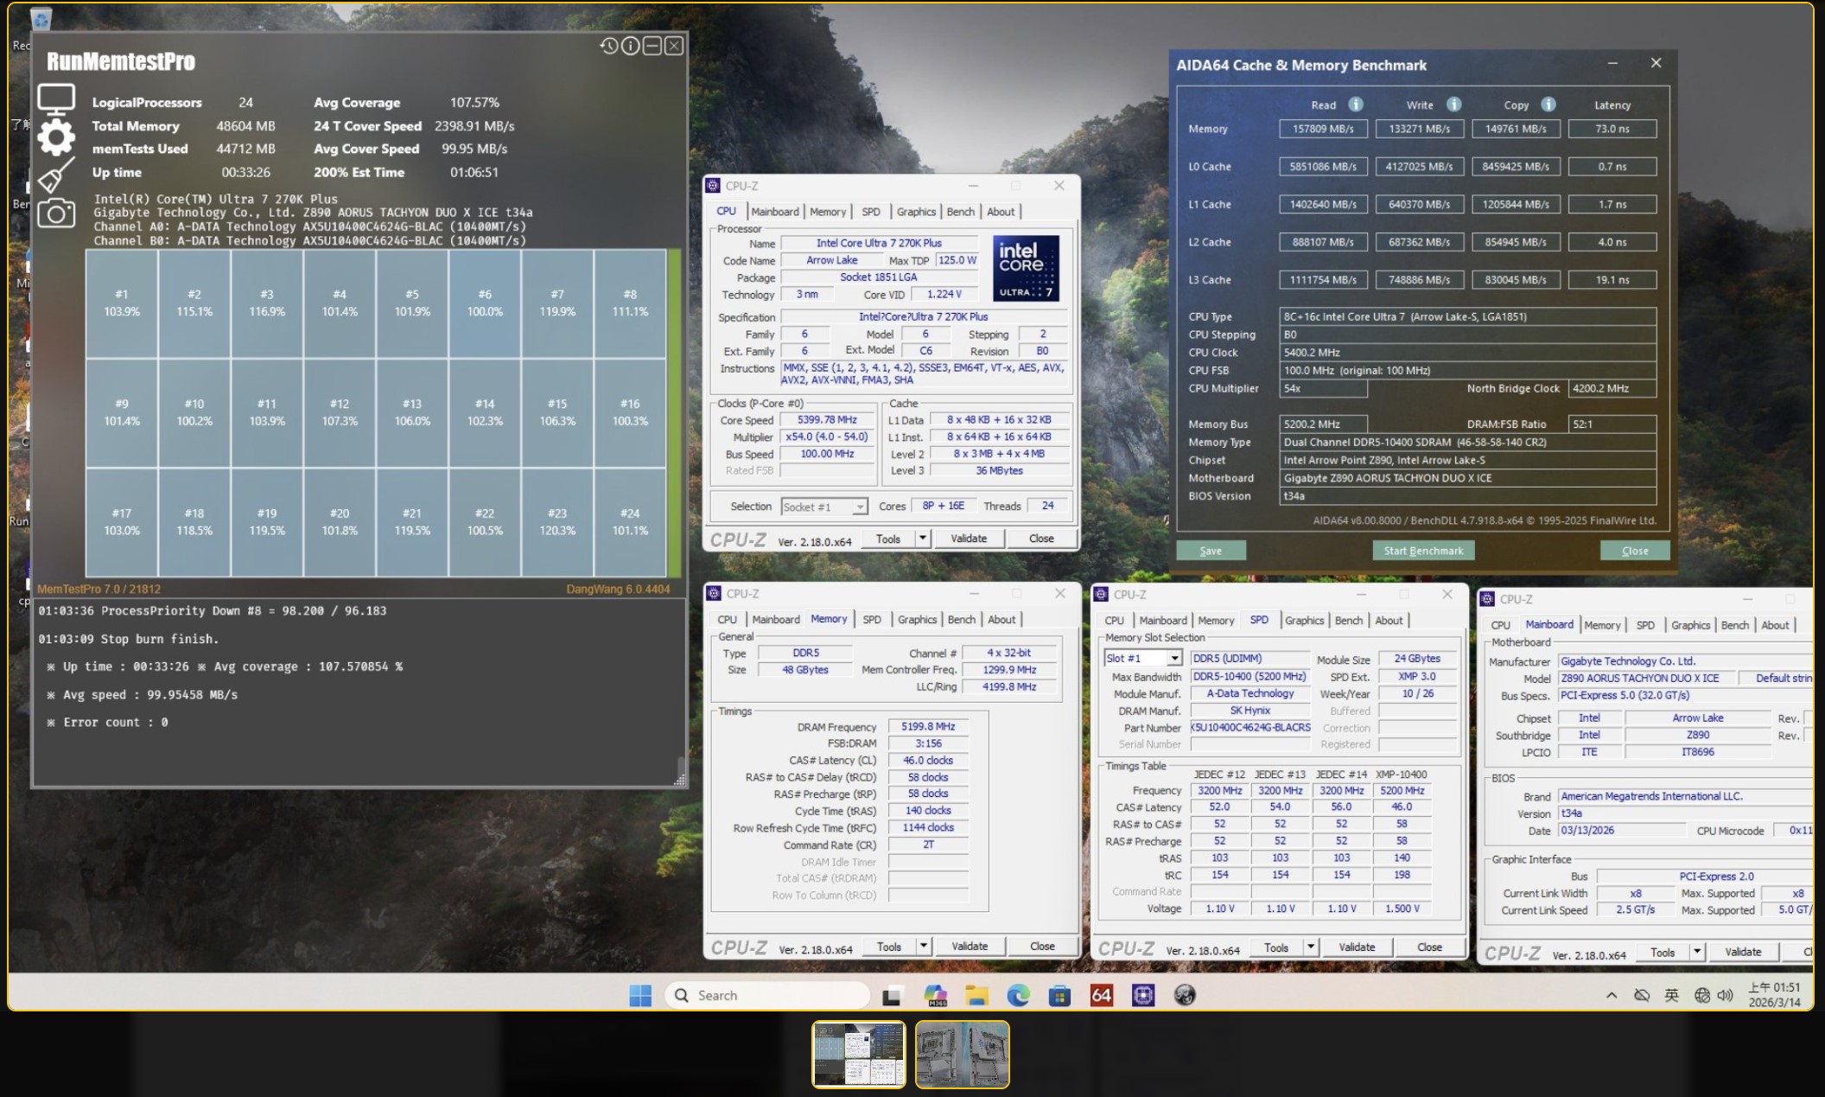Show info for AIDA64 Read column
The width and height of the screenshot is (1825, 1097).
[1356, 105]
